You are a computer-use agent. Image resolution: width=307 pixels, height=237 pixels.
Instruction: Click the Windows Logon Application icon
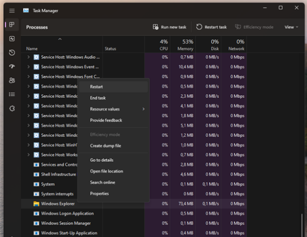click(36, 214)
